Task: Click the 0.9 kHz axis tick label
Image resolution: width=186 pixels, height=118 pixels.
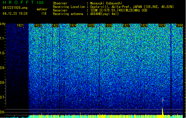Action: [x=2, y=68]
